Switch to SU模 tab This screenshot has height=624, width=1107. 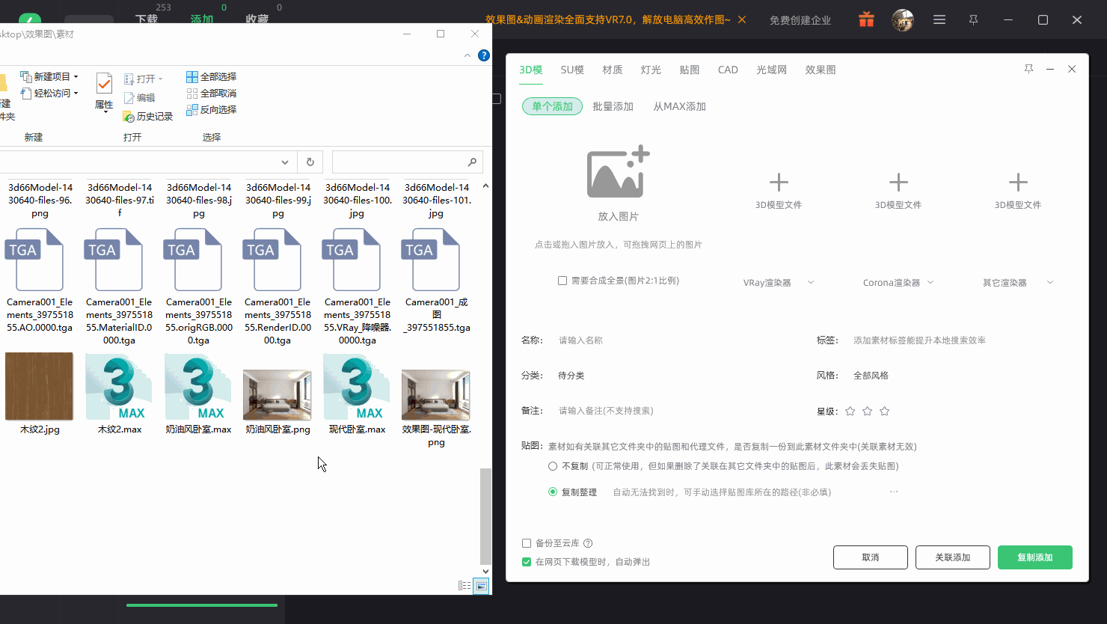point(572,70)
